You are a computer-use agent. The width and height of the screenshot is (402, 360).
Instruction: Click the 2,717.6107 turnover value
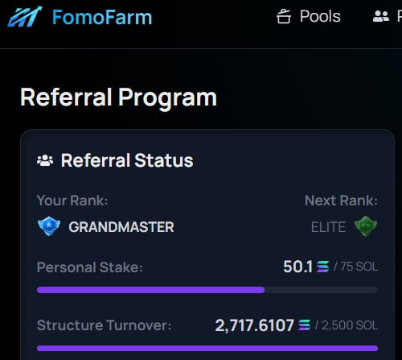(255, 325)
